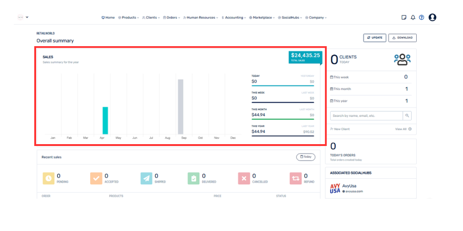The height and width of the screenshot is (231, 463).
Task: Click the search magnifier button
Action: click(407, 116)
